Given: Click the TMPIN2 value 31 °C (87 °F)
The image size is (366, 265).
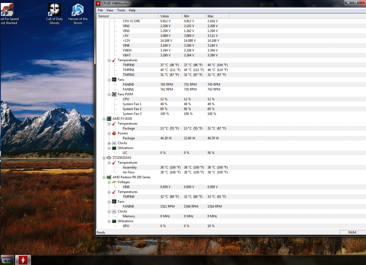Looking at the screenshot, I should tap(170, 75).
